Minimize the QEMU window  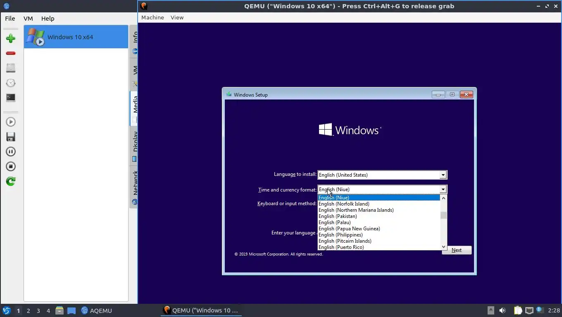(x=538, y=6)
